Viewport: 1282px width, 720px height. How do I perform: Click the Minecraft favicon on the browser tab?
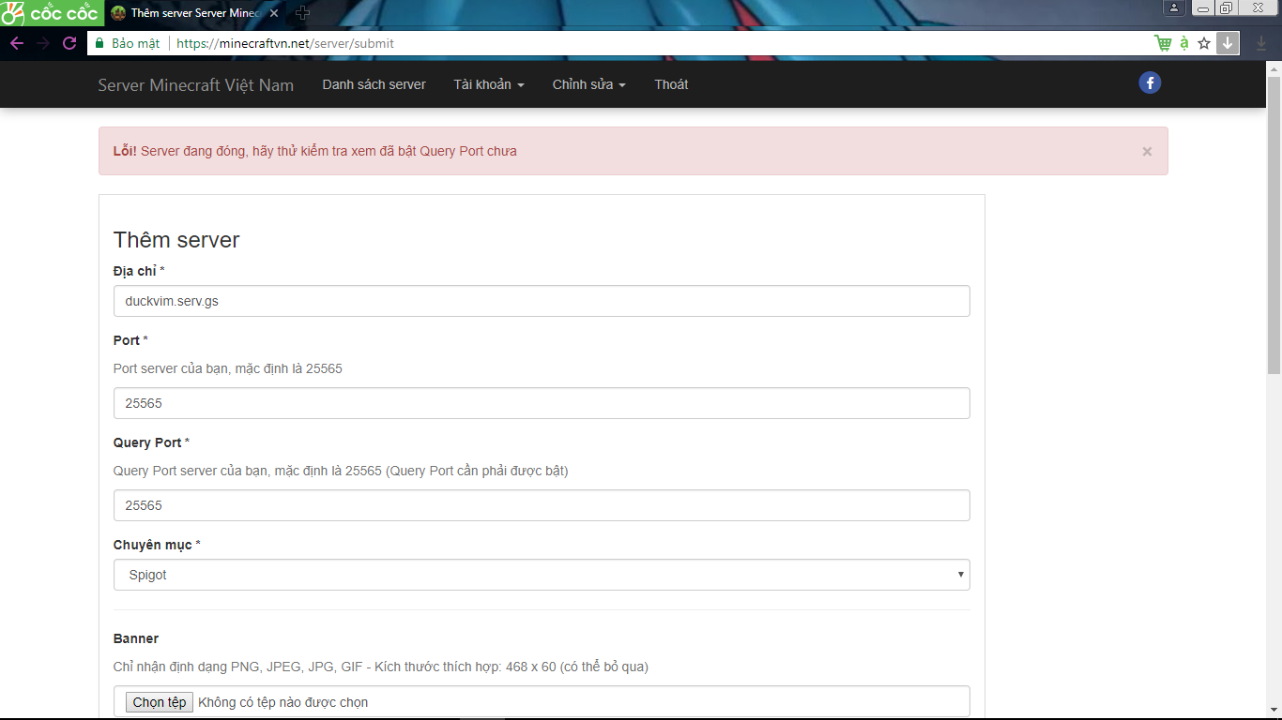click(118, 13)
